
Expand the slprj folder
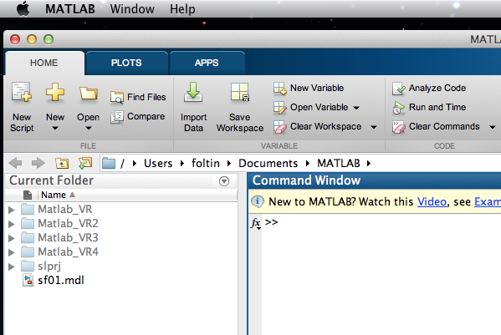pos(12,266)
